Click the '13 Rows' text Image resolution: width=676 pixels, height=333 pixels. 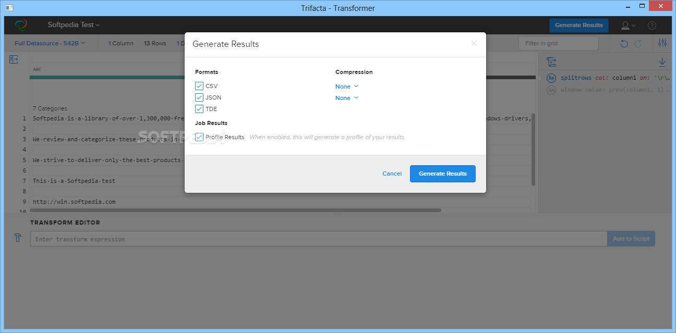(155, 43)
